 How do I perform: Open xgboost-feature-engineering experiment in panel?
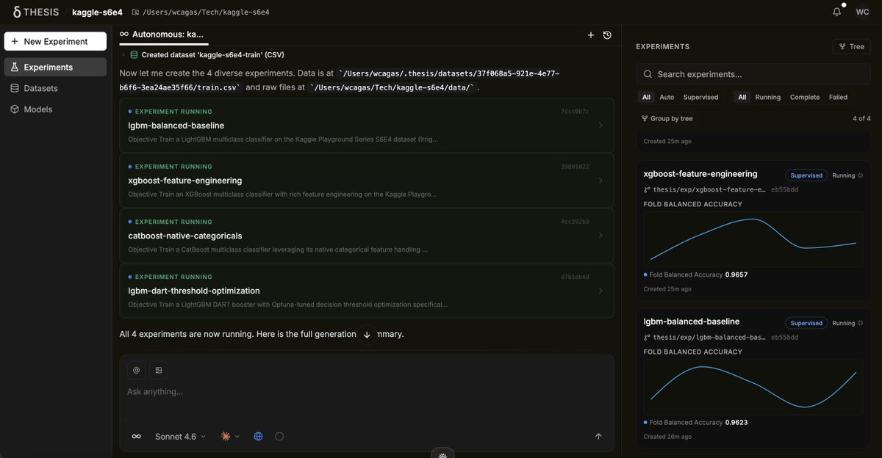[700, 174]
